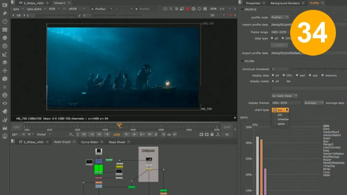The height and width of the screenshot is (195, 347).
Task: Choose 'timeline' chart type option
Action: pos(280,119)
